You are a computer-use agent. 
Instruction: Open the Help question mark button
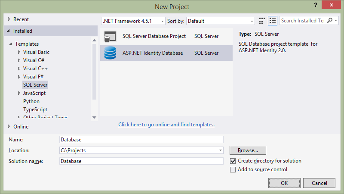(316, 5)
